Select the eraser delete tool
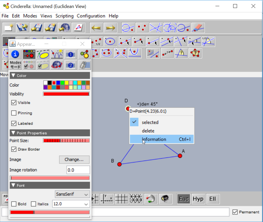This screenshot has height=222, width=263. point(198,28)
